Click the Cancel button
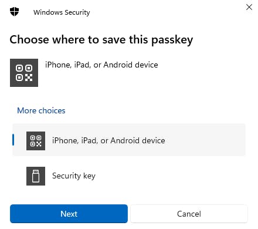Image resolution: width=258 pixels, height=229 pixels. pos(189,214)
